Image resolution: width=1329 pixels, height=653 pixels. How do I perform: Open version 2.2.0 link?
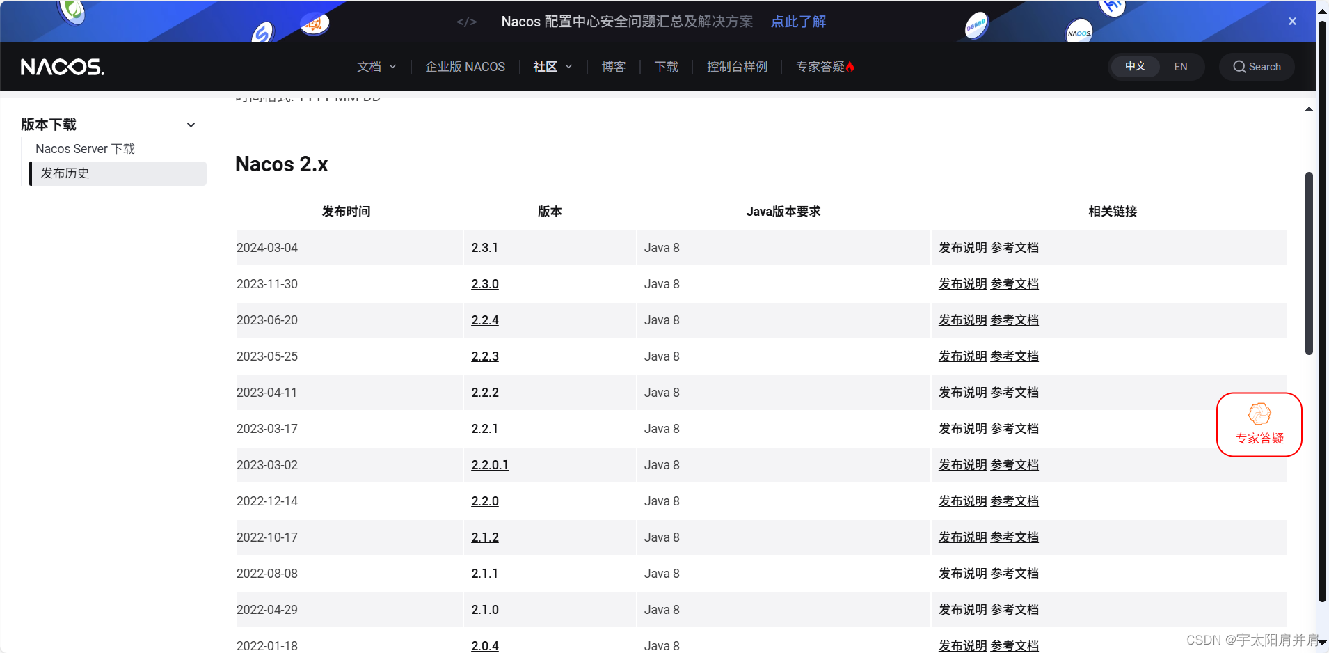point(484,501)
